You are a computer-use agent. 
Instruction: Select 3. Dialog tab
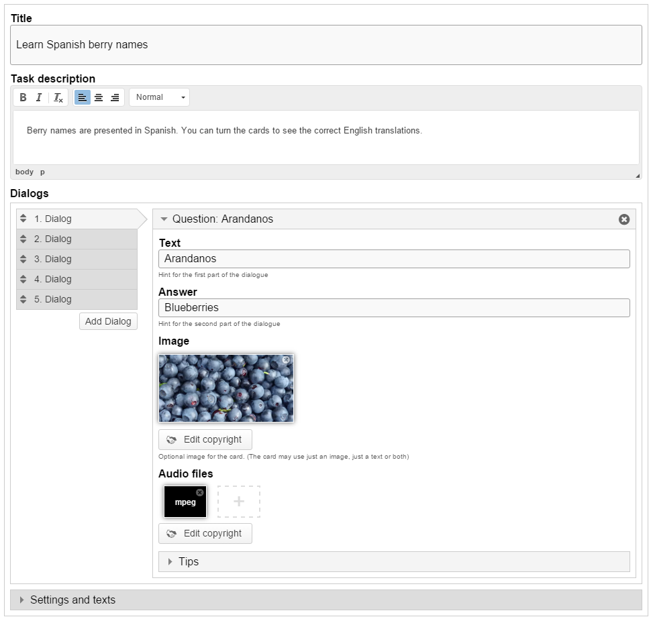tap(77, 259)
